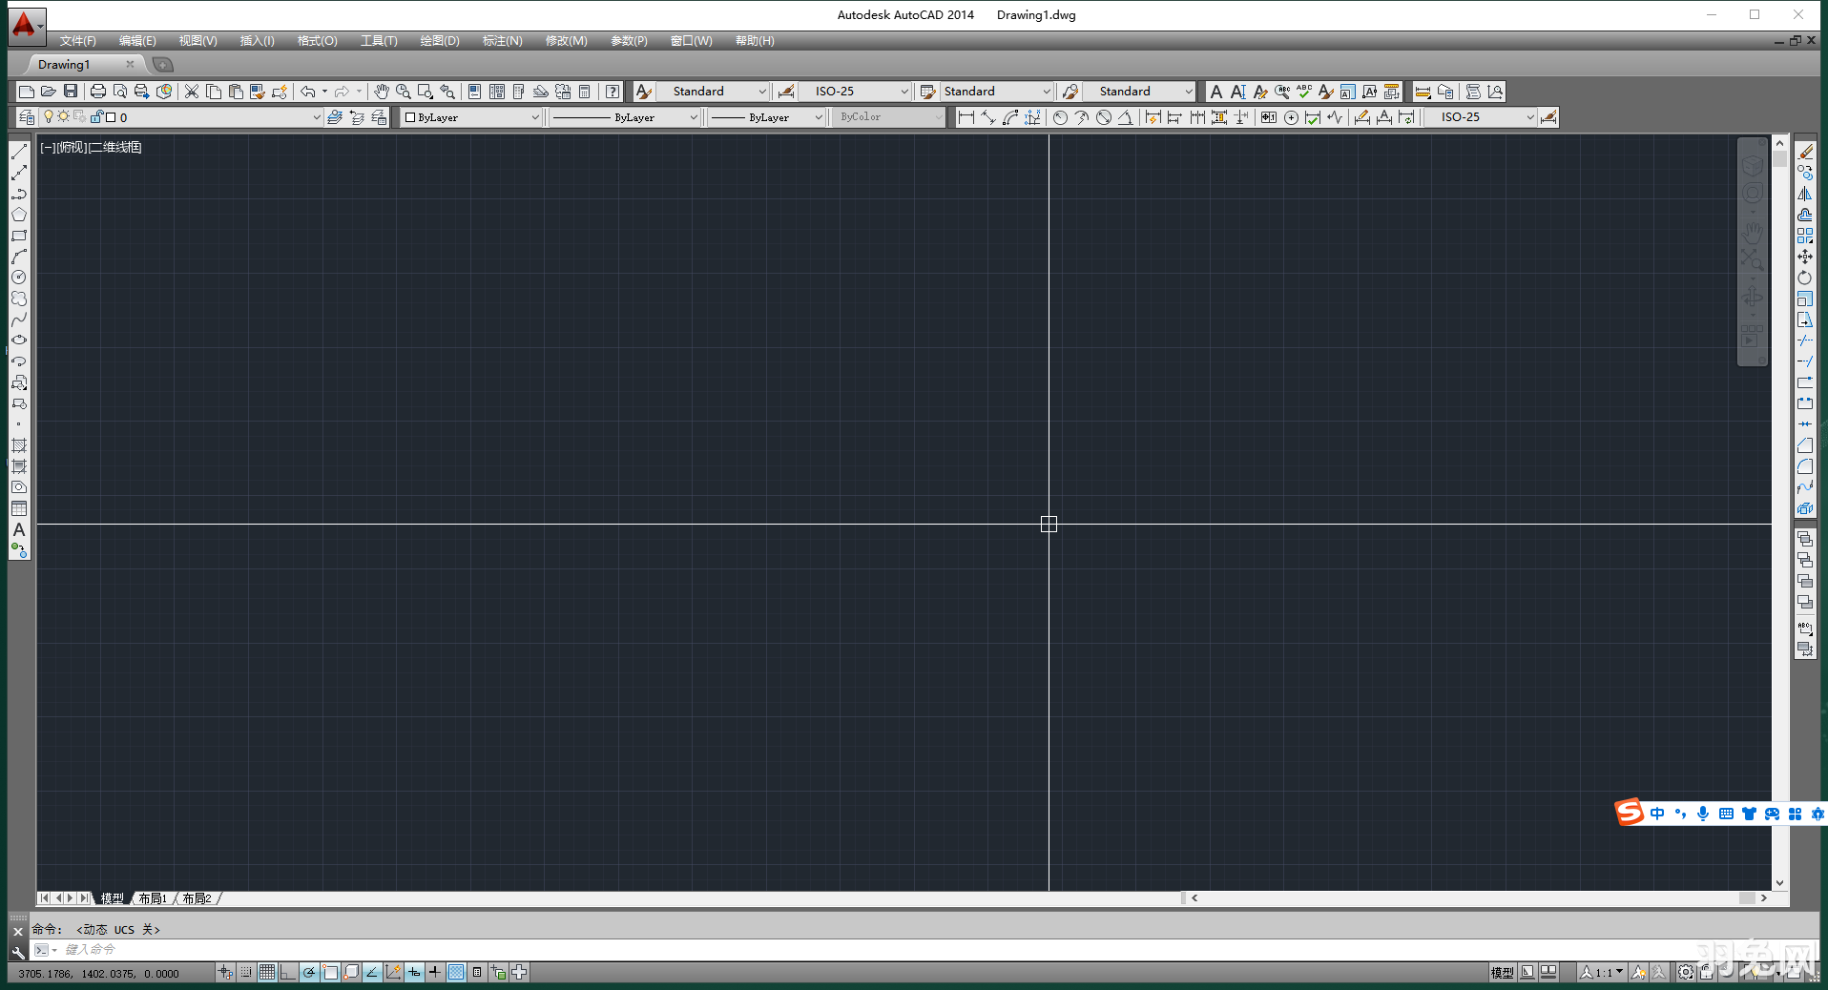1828x990 pixels.
Task: Open the ISO-25 dimension style dropdown
Action: tap(1529, 116)
